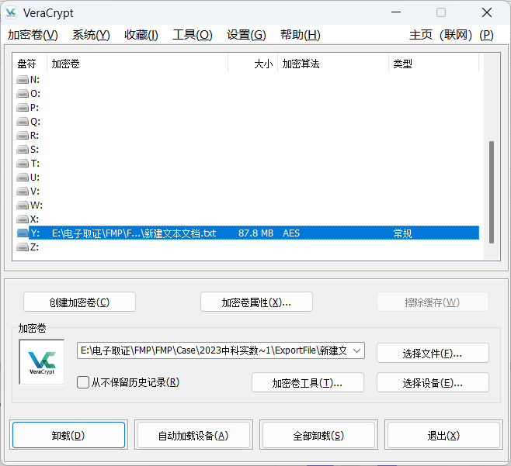The height and width of the screenshot is (466, 511).
Task: Minimize the VeraCrypt window
Action: 396,12
